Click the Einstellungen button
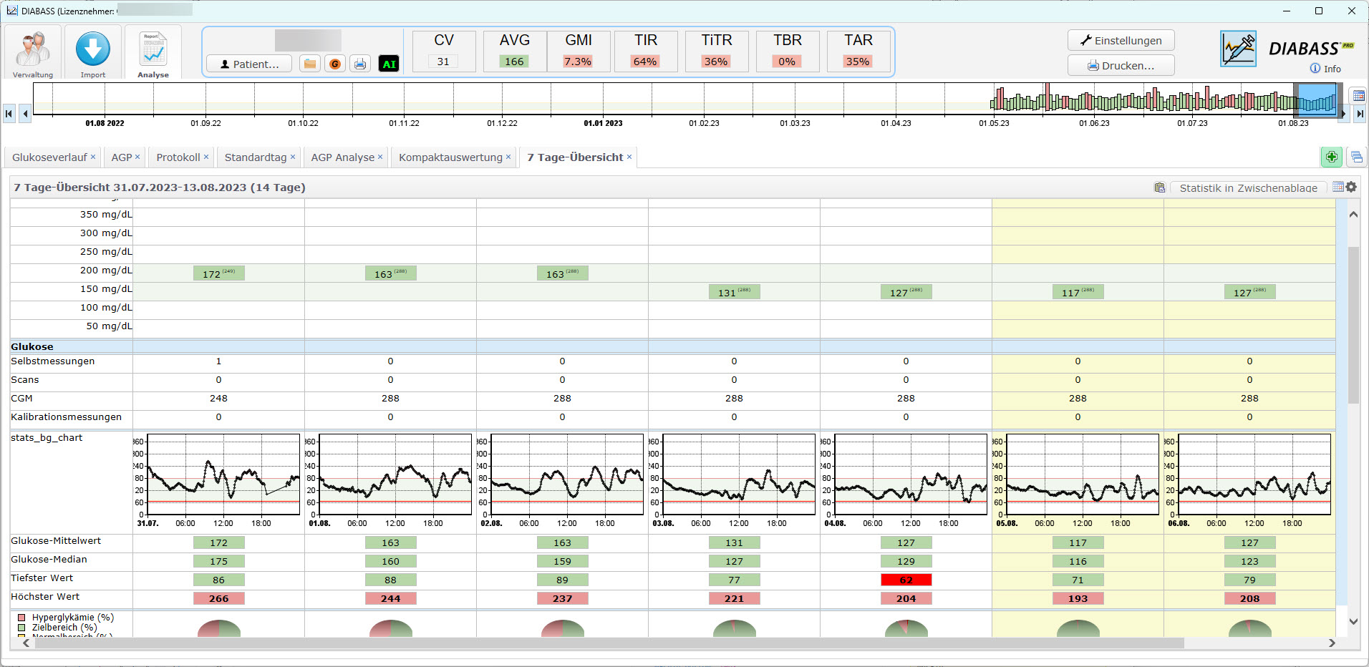The height and width of the screenshot is (667, 1369). [x=1121, y=40]
